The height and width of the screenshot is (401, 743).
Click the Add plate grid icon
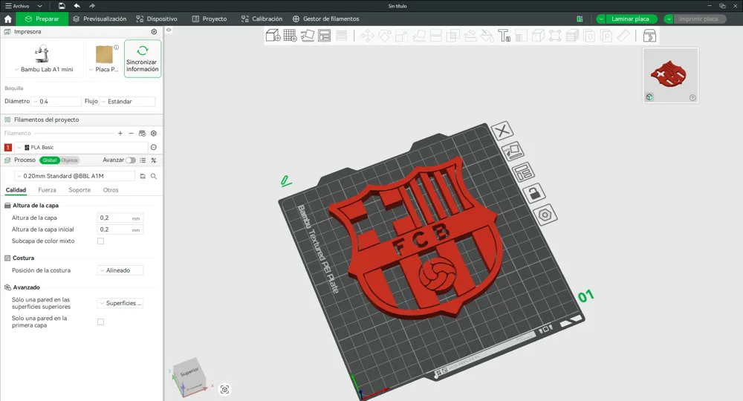coord(290,36)
